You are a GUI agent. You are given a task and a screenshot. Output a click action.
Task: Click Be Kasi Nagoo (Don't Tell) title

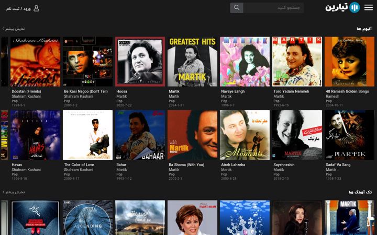(x=86, y=91)
